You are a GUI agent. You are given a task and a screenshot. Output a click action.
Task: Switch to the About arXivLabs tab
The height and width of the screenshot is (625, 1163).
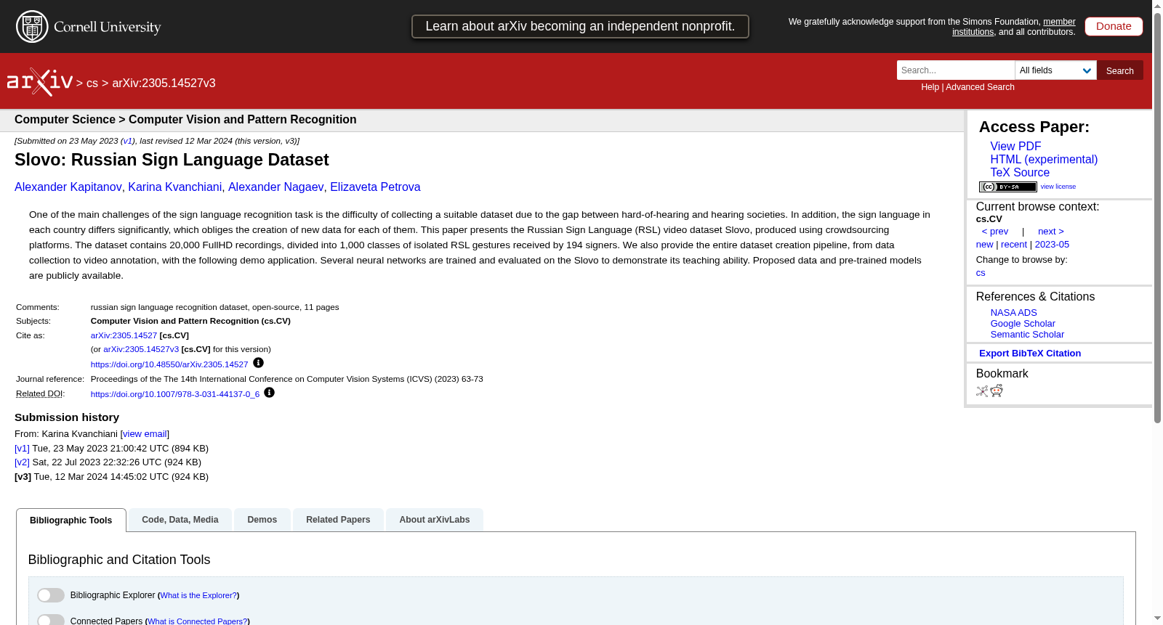[x=435, y=520]
